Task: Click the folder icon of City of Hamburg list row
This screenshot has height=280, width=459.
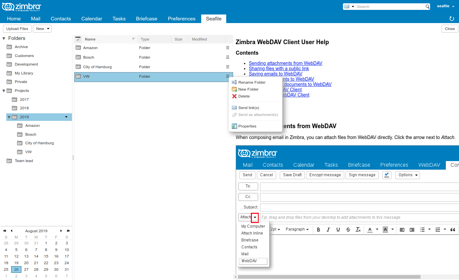Action: (x=78, y=67)
